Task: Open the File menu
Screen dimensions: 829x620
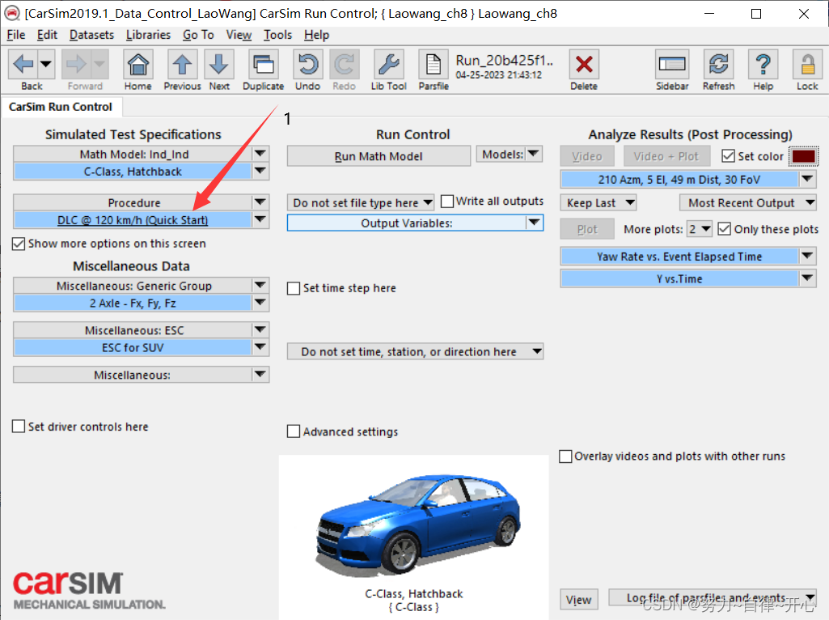Action: pyautogui.click(x=16, y=35)
